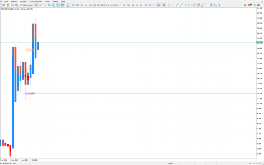Viewport: 264px width, 165px height.
Task: Take a chart screenshot with camera icon
Action: tap(67, 5)
